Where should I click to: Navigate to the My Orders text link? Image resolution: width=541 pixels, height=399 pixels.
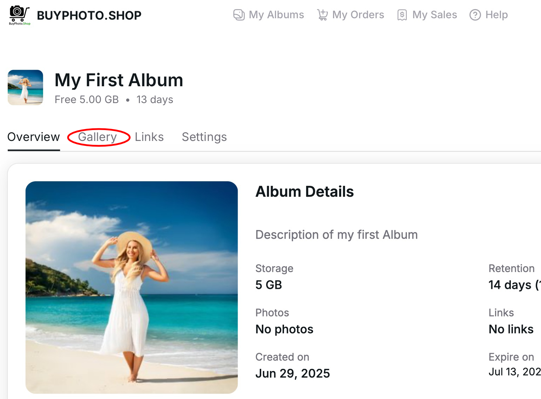click(358, 15)
